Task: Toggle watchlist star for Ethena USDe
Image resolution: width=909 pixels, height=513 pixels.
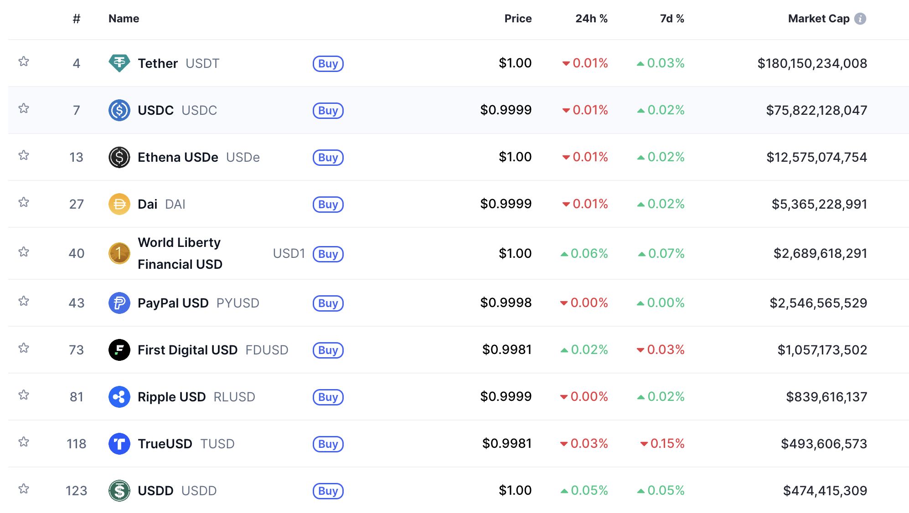Action: [x=24, y=155]
